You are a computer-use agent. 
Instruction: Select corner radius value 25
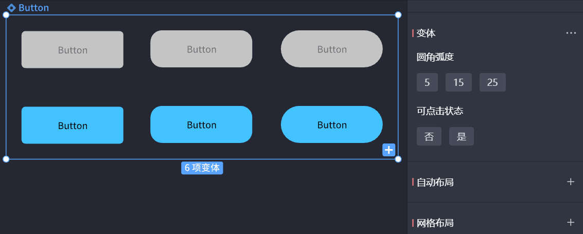coord(492,82)
